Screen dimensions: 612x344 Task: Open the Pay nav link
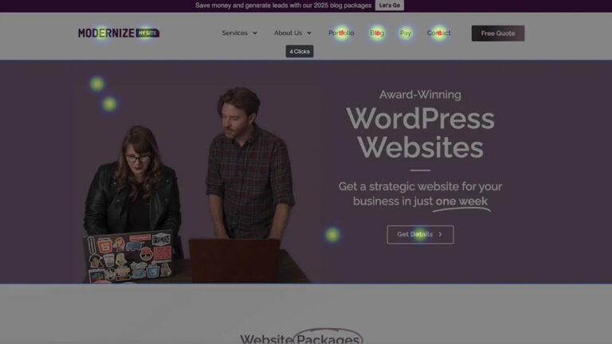coord(406,33)
